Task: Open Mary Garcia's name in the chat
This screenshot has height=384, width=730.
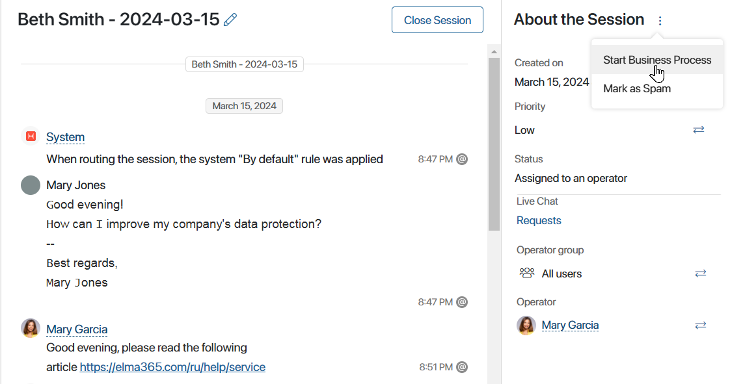Action: (x=77, y=329)
